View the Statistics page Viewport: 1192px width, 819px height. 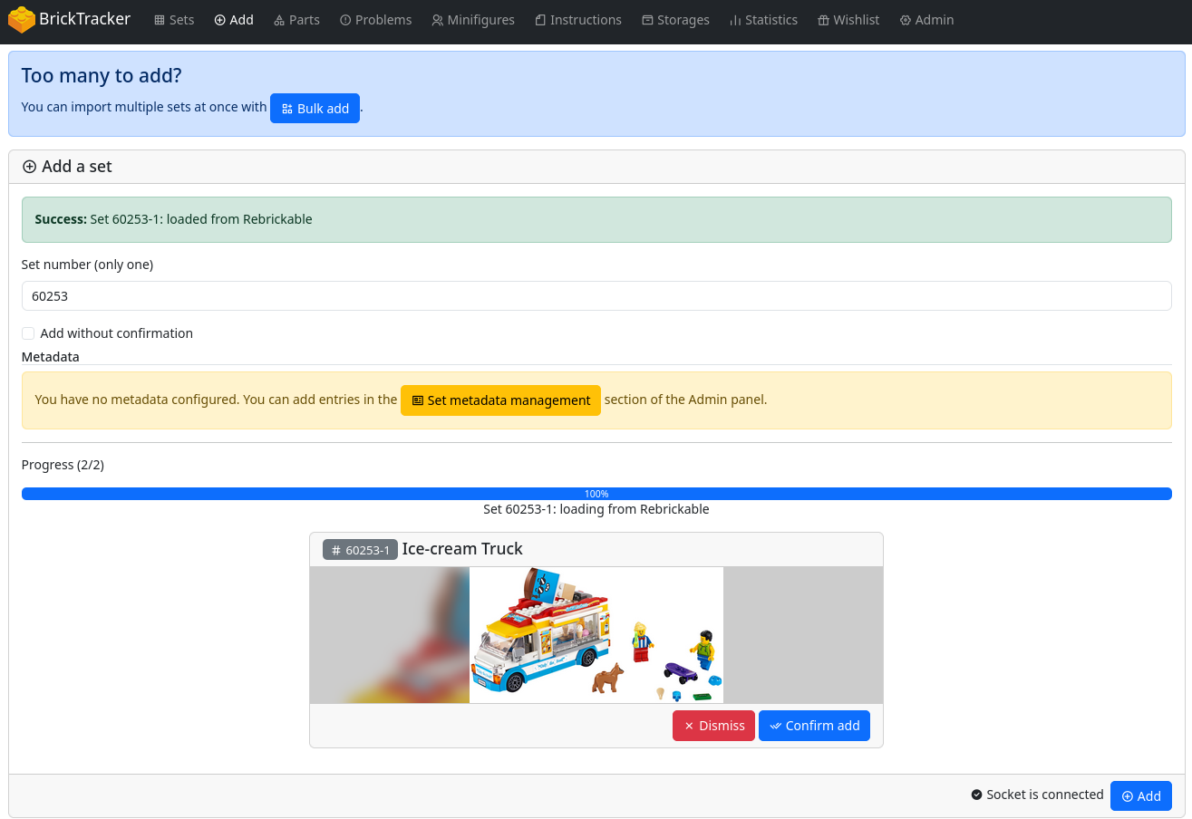763,20
